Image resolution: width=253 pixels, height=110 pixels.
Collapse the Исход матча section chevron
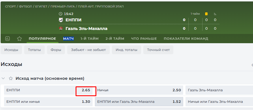pyautogui.click(x=3, y=79)
